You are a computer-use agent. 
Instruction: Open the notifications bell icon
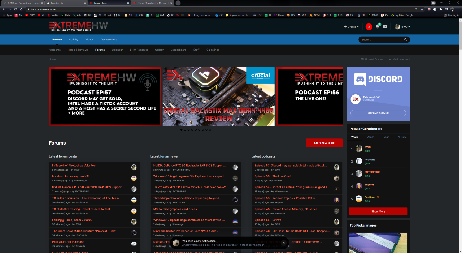[x=378, y=27]
